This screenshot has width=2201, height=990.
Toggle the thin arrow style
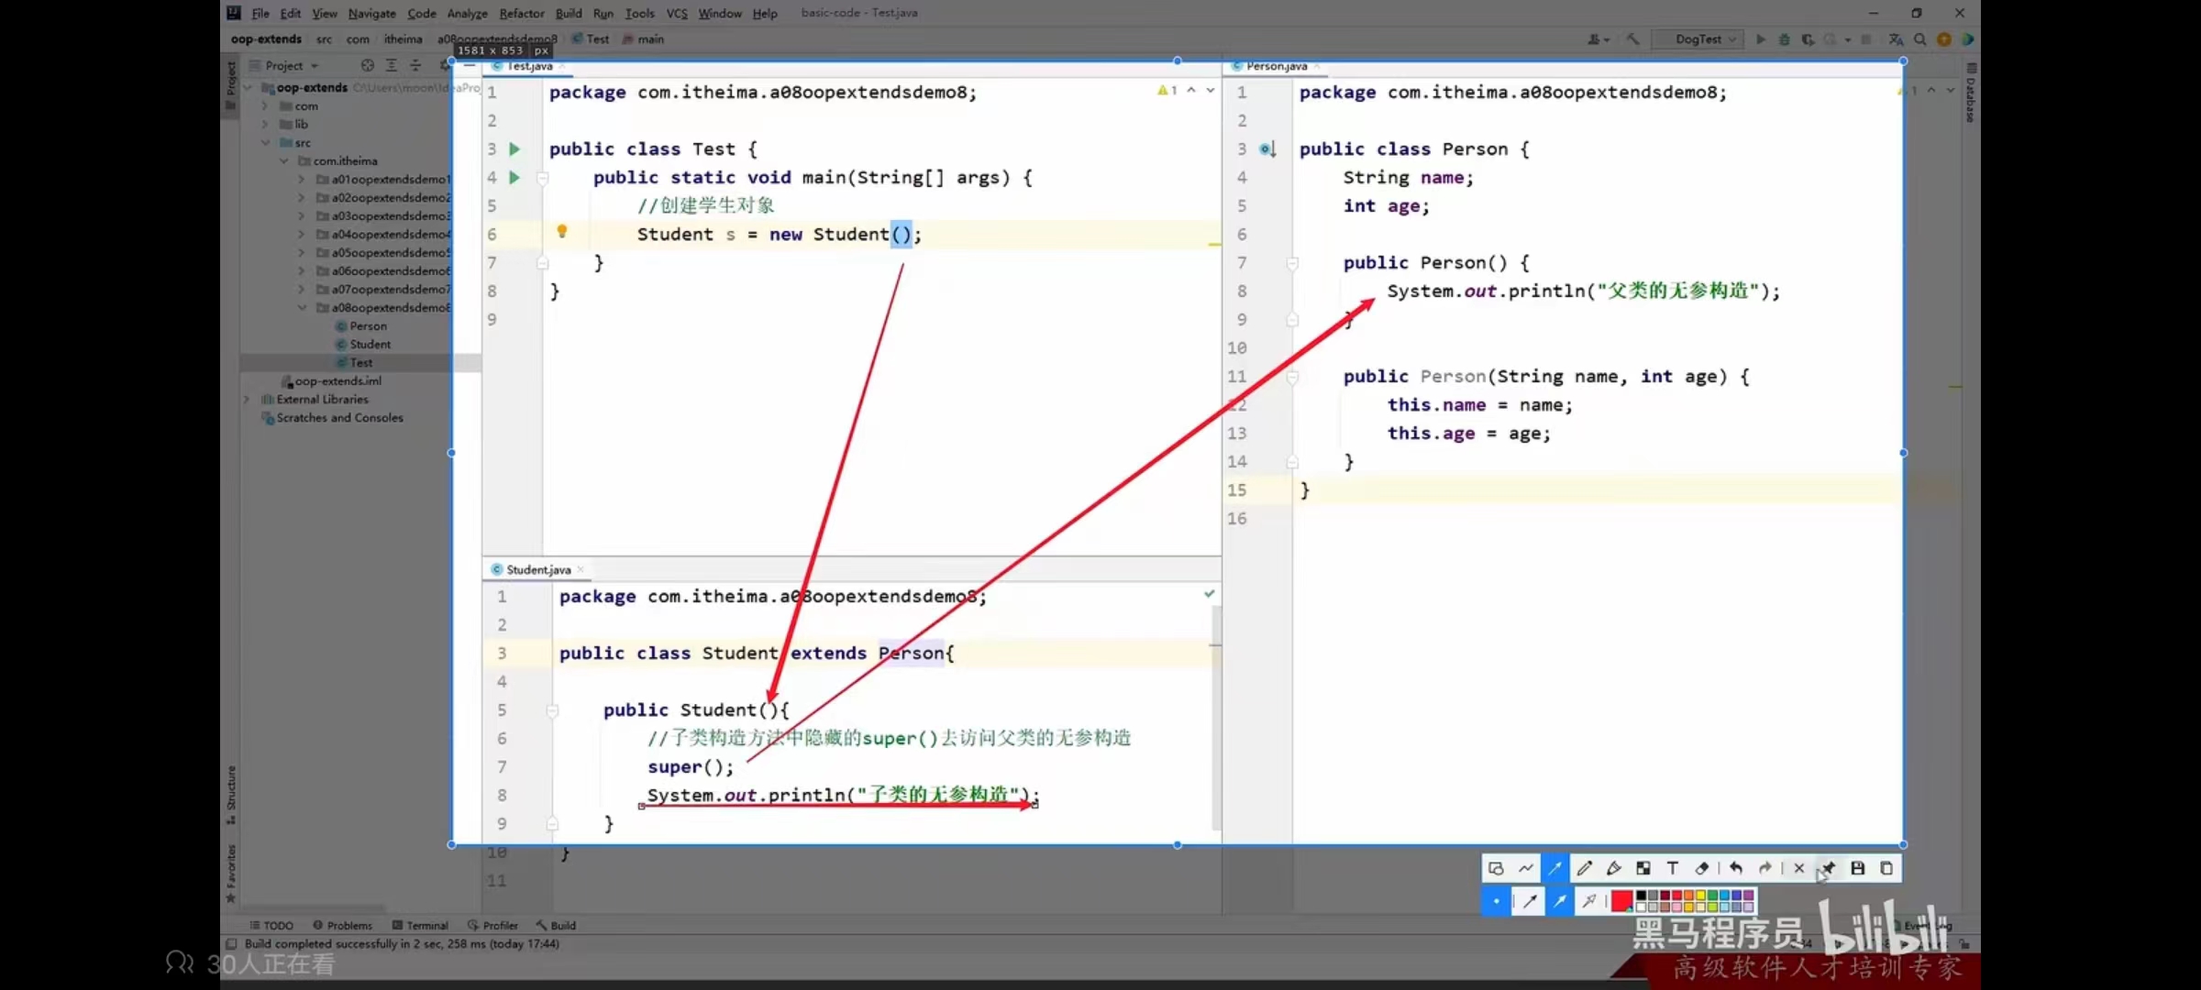pos(1529,901)
